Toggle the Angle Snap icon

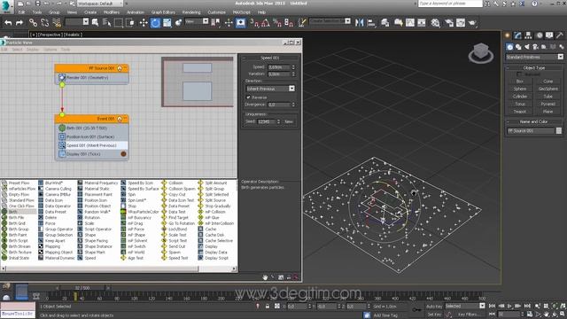click(x=266, y=22)
